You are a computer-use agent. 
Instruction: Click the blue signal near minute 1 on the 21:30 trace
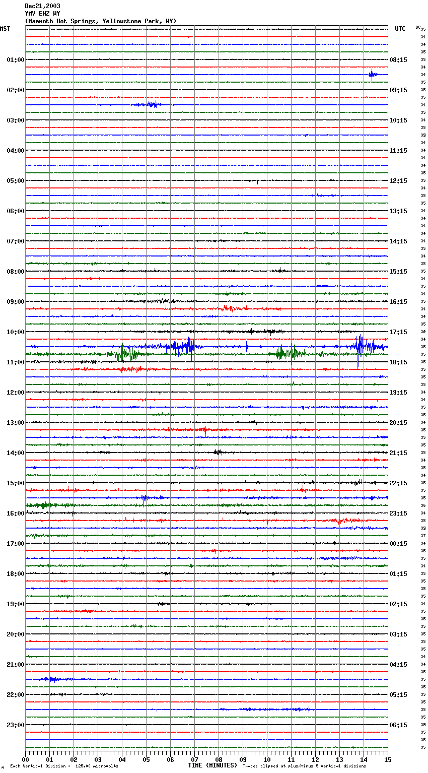click(x=51, y=679)
